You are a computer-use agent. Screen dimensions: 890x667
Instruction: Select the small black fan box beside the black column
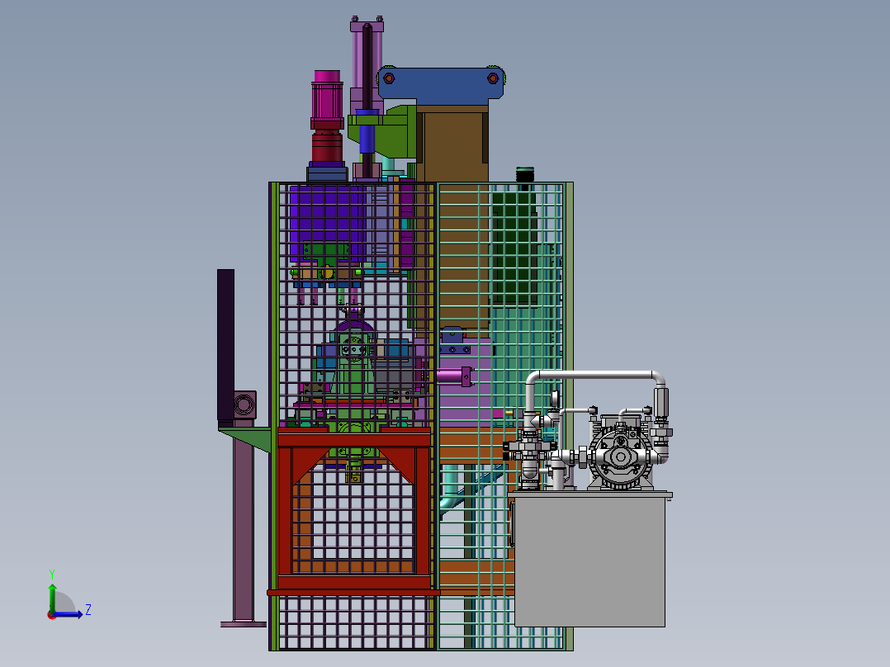tap(244, 404)
